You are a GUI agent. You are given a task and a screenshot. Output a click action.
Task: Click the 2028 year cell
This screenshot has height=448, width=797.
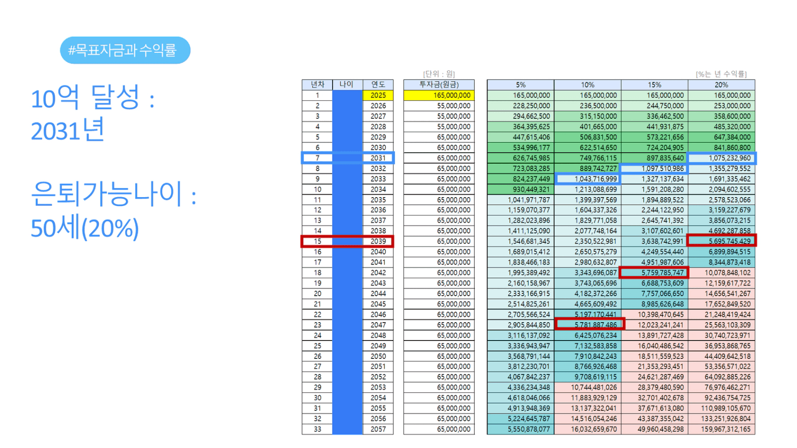tap(378, 127)
